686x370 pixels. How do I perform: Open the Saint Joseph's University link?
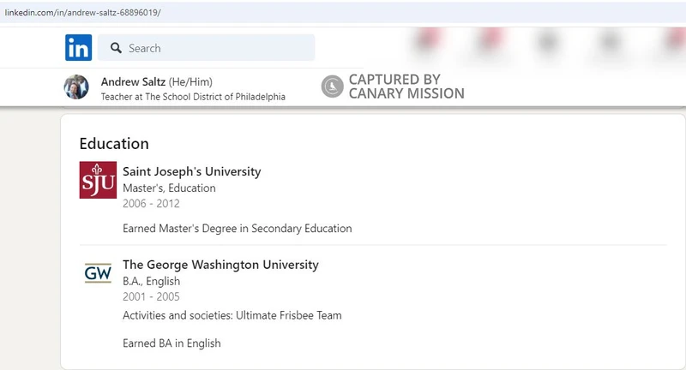(x=191, y=171)
